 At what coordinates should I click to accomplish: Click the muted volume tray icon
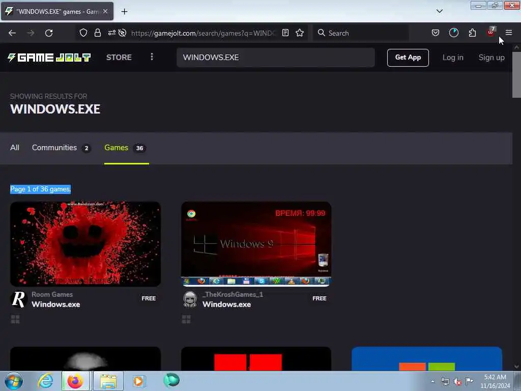[x=457, y=382]
